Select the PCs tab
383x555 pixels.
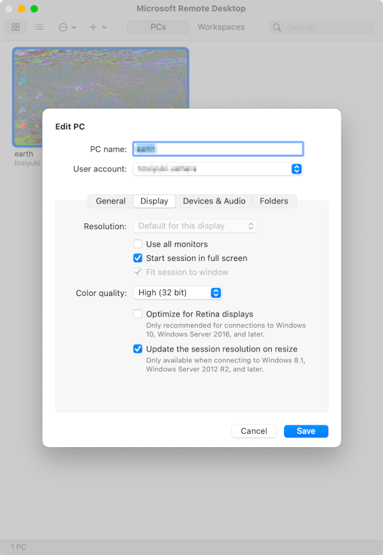[x=158, y=27]
